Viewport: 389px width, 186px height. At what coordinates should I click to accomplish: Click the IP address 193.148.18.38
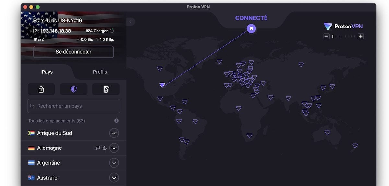(x=56, y=31)
